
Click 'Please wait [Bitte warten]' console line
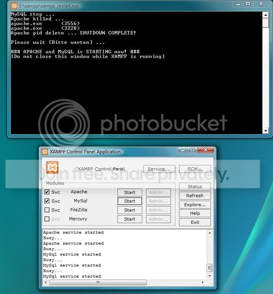coord(57,42)
